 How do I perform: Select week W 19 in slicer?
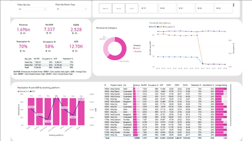click(x=149, y=8)
